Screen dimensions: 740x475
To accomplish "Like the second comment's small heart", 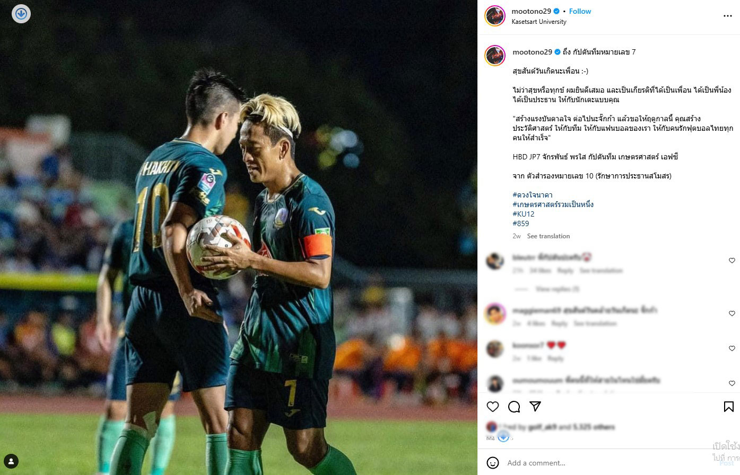I will [x=732, y=313].
